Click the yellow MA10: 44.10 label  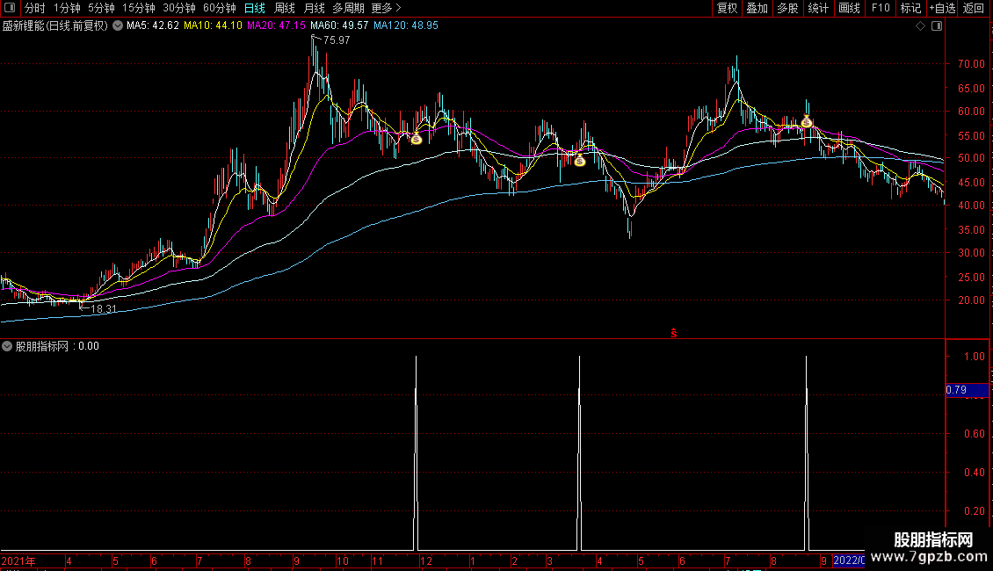coord(213,25)
